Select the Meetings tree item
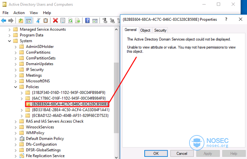This screenshot has width=247, height=159. coord(34,75)
